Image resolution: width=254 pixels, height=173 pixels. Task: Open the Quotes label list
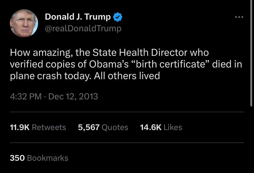(x=115, y=127)
